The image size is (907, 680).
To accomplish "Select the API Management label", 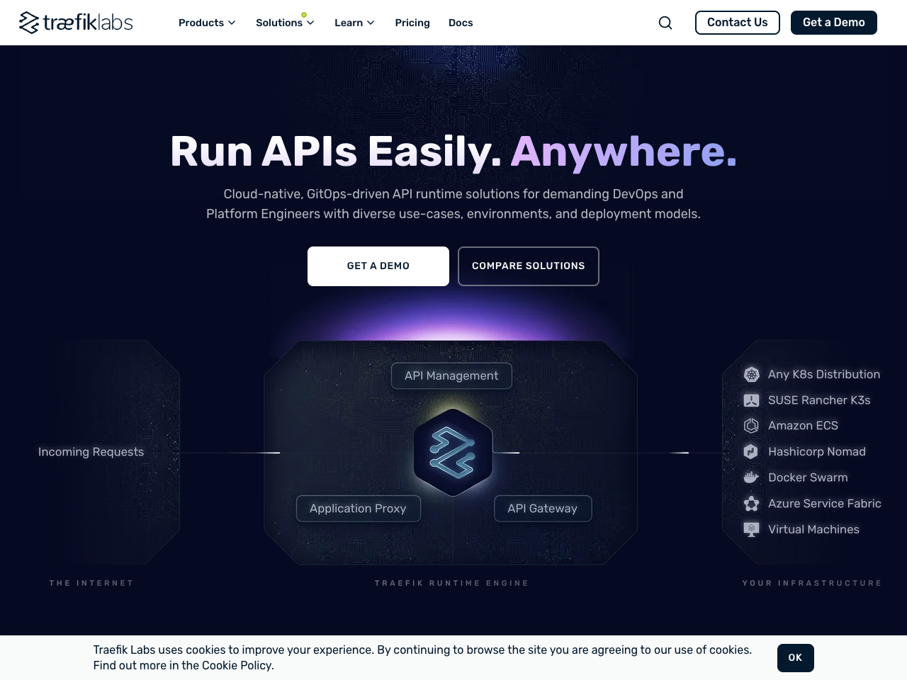I will pos(451,376).
